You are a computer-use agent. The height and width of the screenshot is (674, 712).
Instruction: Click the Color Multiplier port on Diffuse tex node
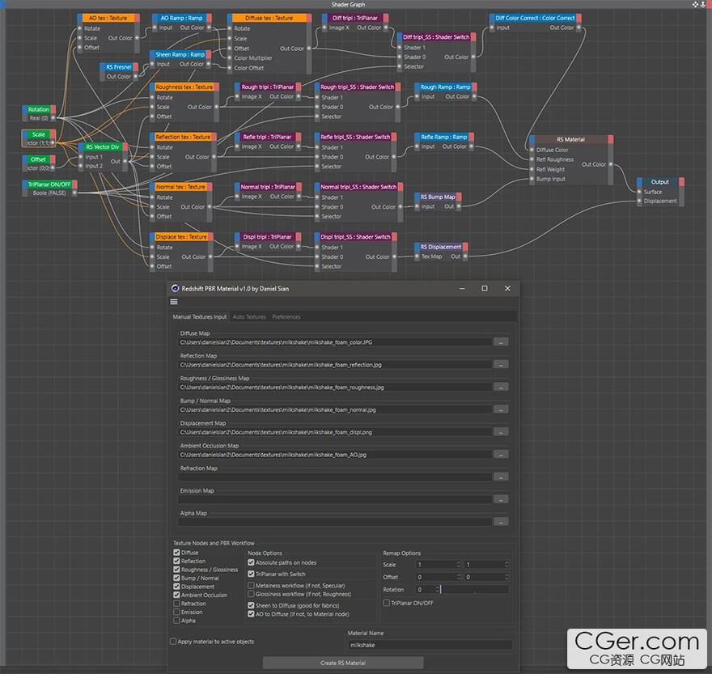229,58
